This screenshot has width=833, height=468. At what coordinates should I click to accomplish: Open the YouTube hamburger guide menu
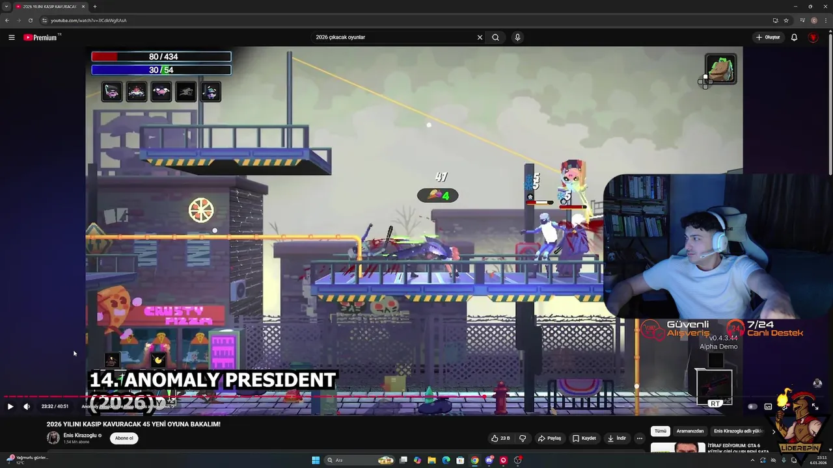[11, 37]
